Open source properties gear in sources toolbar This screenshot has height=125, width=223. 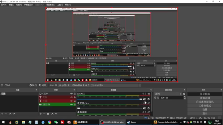coord(48,114)
